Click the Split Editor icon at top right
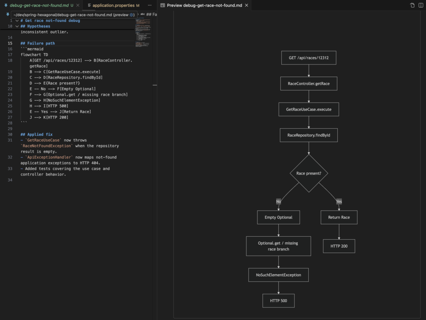 click(421, 5)
